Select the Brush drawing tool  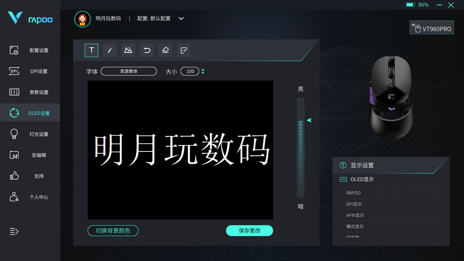(x=110, y=50)
